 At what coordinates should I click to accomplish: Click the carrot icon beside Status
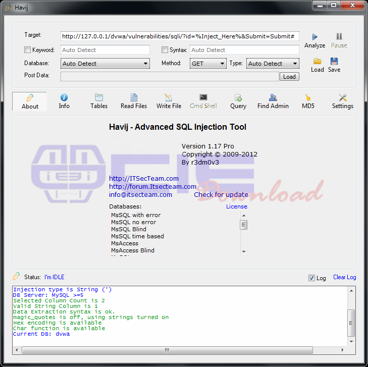16,276
